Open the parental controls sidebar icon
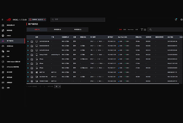183x123 pixels. coord(3,72)
